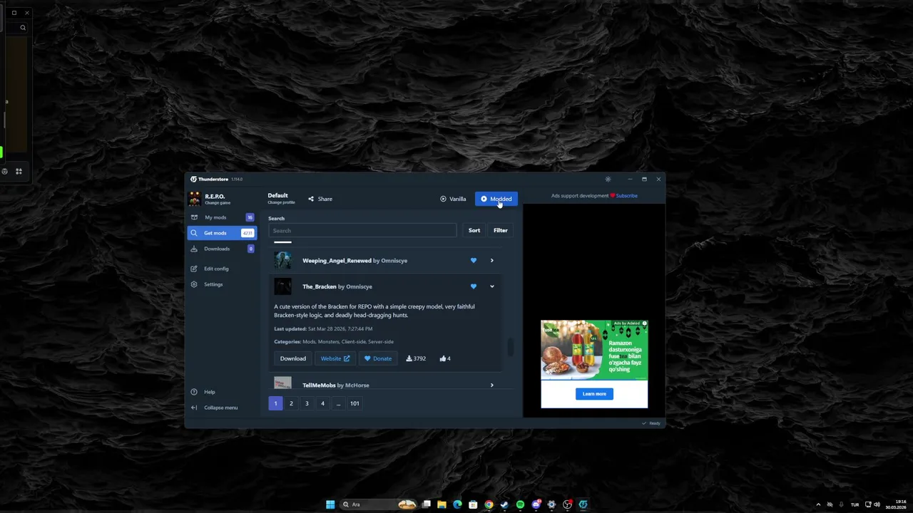
Task: Launch the game in Vanilla mode
Action: [x=453, y=199]
